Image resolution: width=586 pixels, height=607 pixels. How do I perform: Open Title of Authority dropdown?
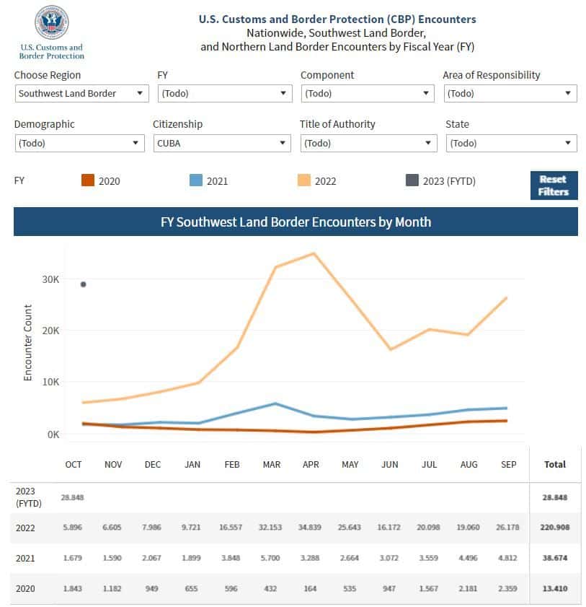(x=369, y=143)
